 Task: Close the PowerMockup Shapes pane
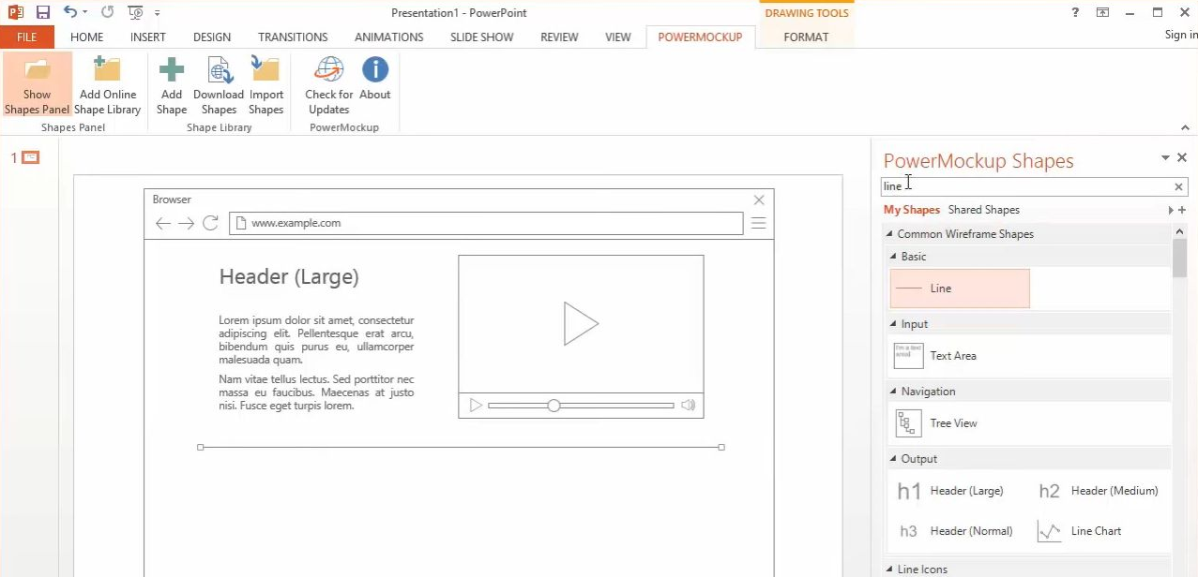click(x=1182, y=158)
